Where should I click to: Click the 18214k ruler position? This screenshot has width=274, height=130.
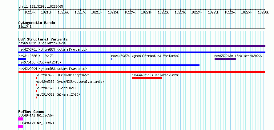(x=30, y=12)
